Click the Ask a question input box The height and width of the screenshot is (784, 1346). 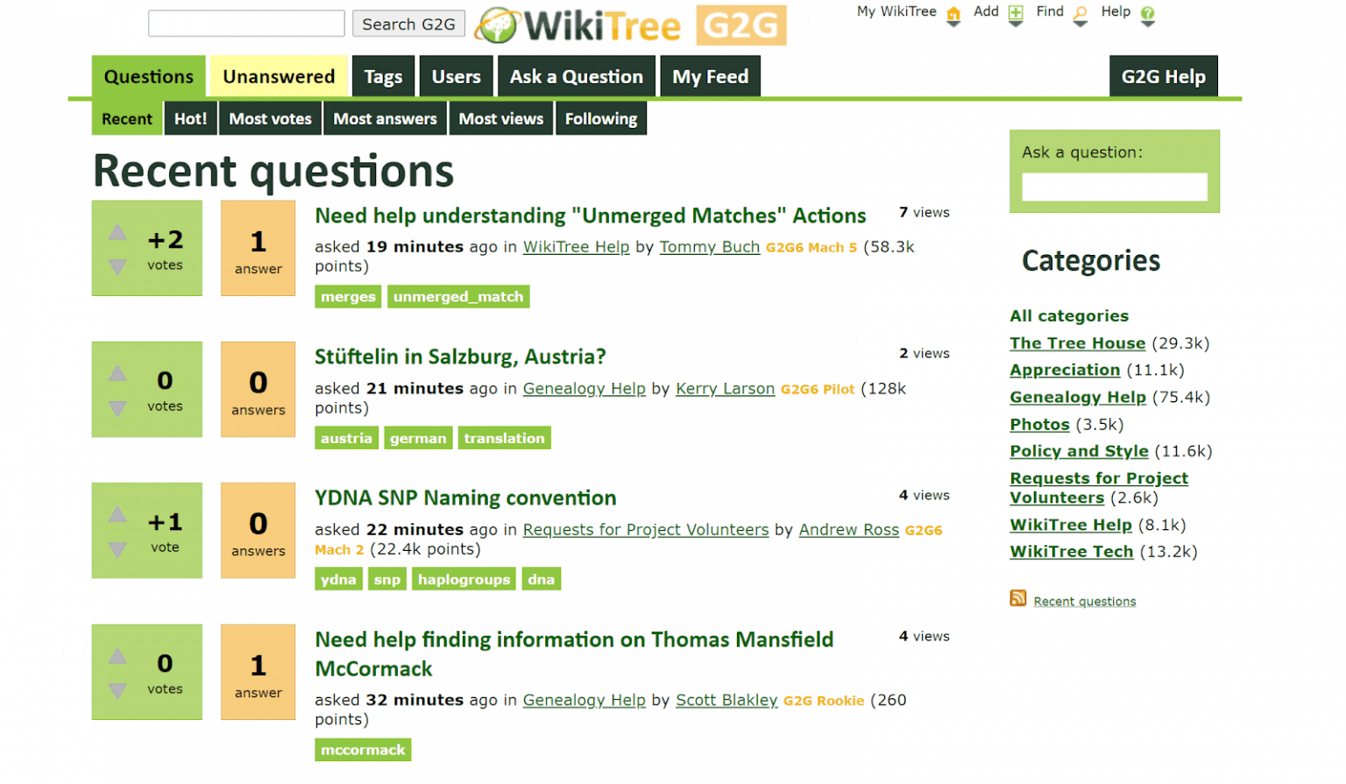point(1115,187)
